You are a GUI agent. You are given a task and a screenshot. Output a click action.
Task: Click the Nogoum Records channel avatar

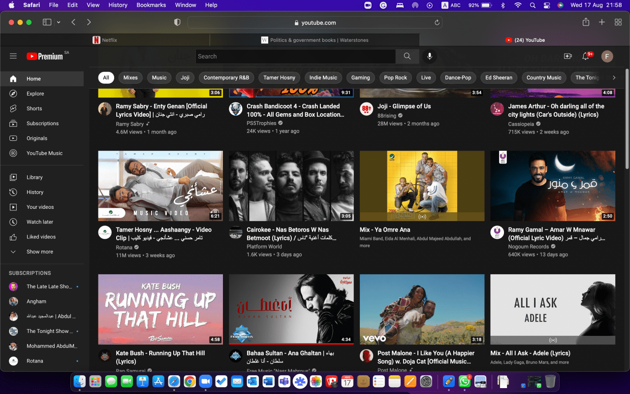(497, 232)
